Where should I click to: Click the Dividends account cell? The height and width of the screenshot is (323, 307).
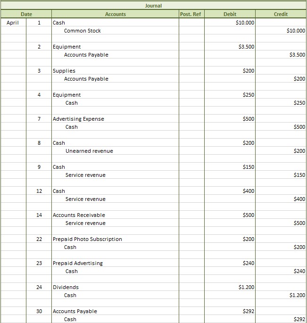[66, 287]
